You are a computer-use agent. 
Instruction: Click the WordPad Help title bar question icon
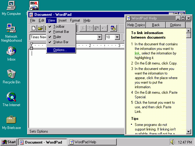[129, 18]
